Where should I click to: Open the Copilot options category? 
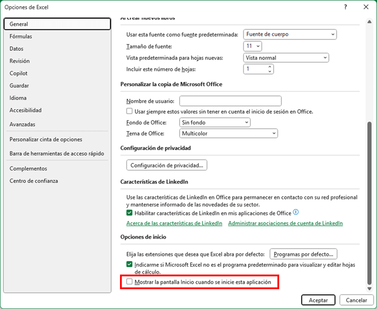[57, 73]
